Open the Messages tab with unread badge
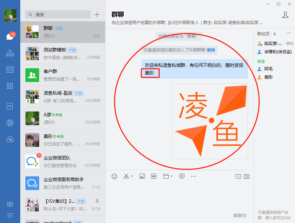The width and height of the screenshot is (295, 223). (10, 36)
